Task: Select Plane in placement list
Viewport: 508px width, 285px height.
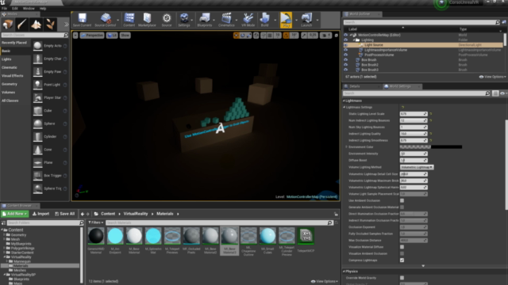Action: click(x=50, y=162)
